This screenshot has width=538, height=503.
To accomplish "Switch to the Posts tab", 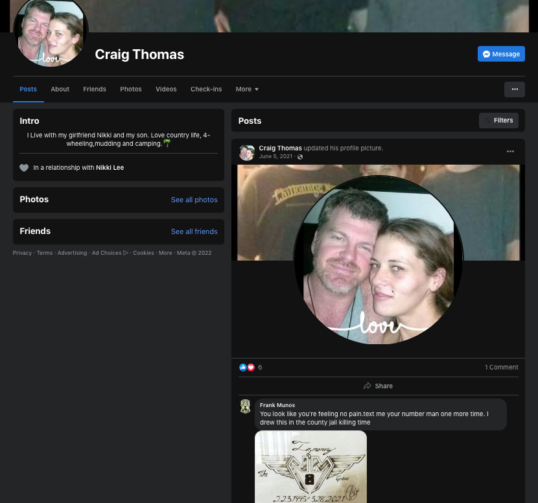I will coord(28,89).
